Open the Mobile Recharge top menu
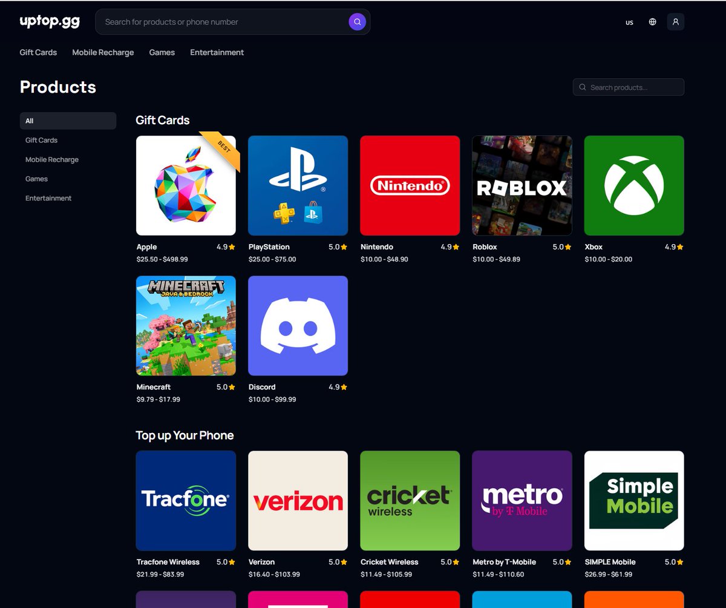The width and height of the screenshot is (726, 608). (103, 53)
